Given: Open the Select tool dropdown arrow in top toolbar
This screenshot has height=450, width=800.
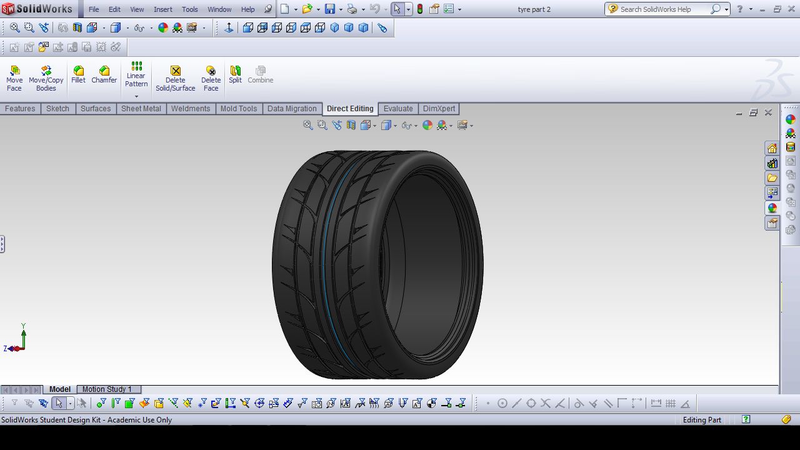Looking at the screenshot, I should [408, 9].
